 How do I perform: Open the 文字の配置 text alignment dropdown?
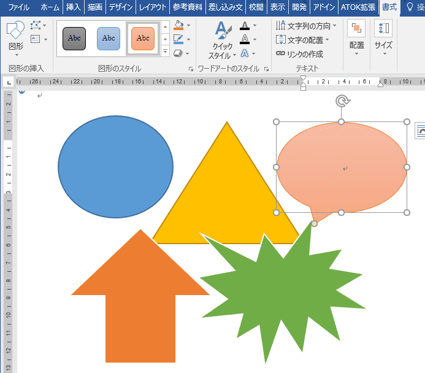tap(302, 40)
